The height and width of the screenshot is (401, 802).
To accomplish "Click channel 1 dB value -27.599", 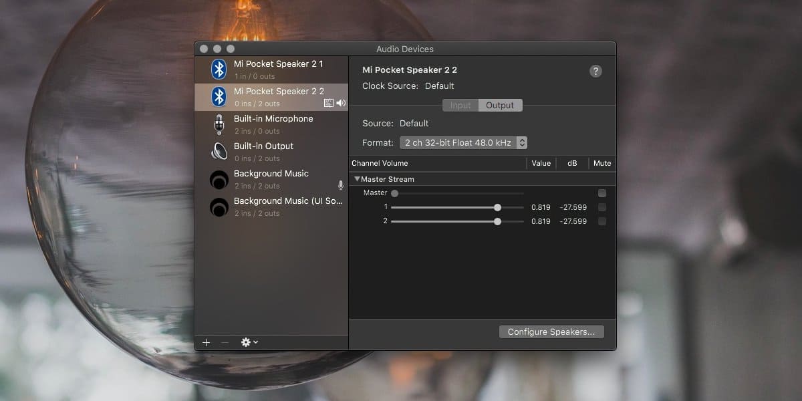I will 573,207.
